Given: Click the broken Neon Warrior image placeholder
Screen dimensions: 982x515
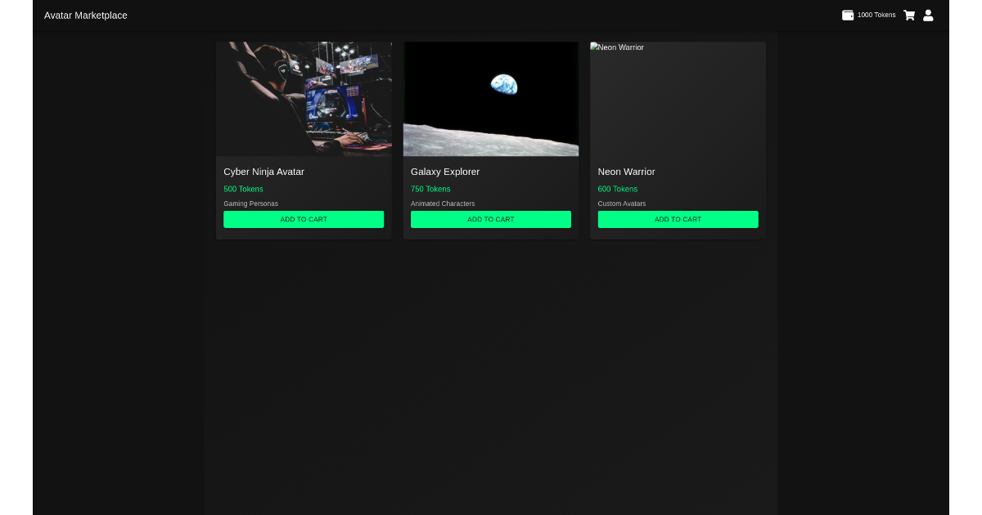Looking at the screenshot, I should tap(678, 99).
